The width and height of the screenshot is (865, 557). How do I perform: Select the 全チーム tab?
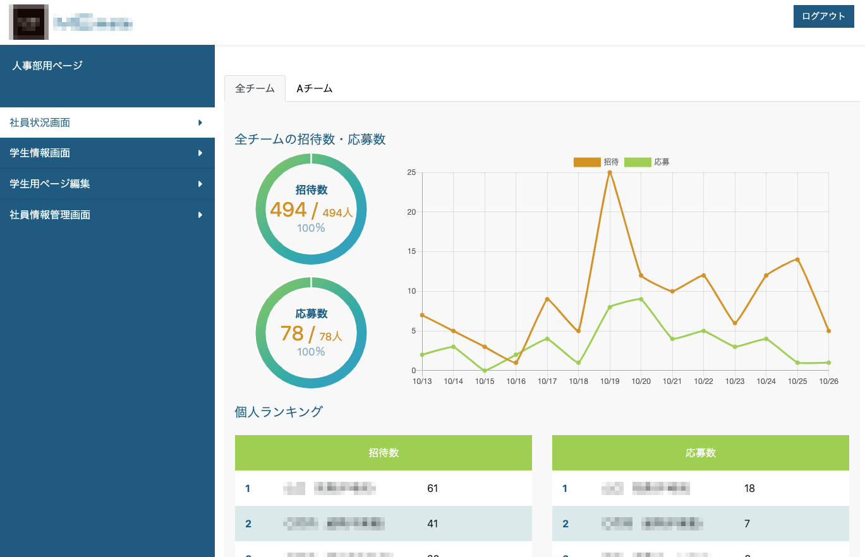[255, 88]
